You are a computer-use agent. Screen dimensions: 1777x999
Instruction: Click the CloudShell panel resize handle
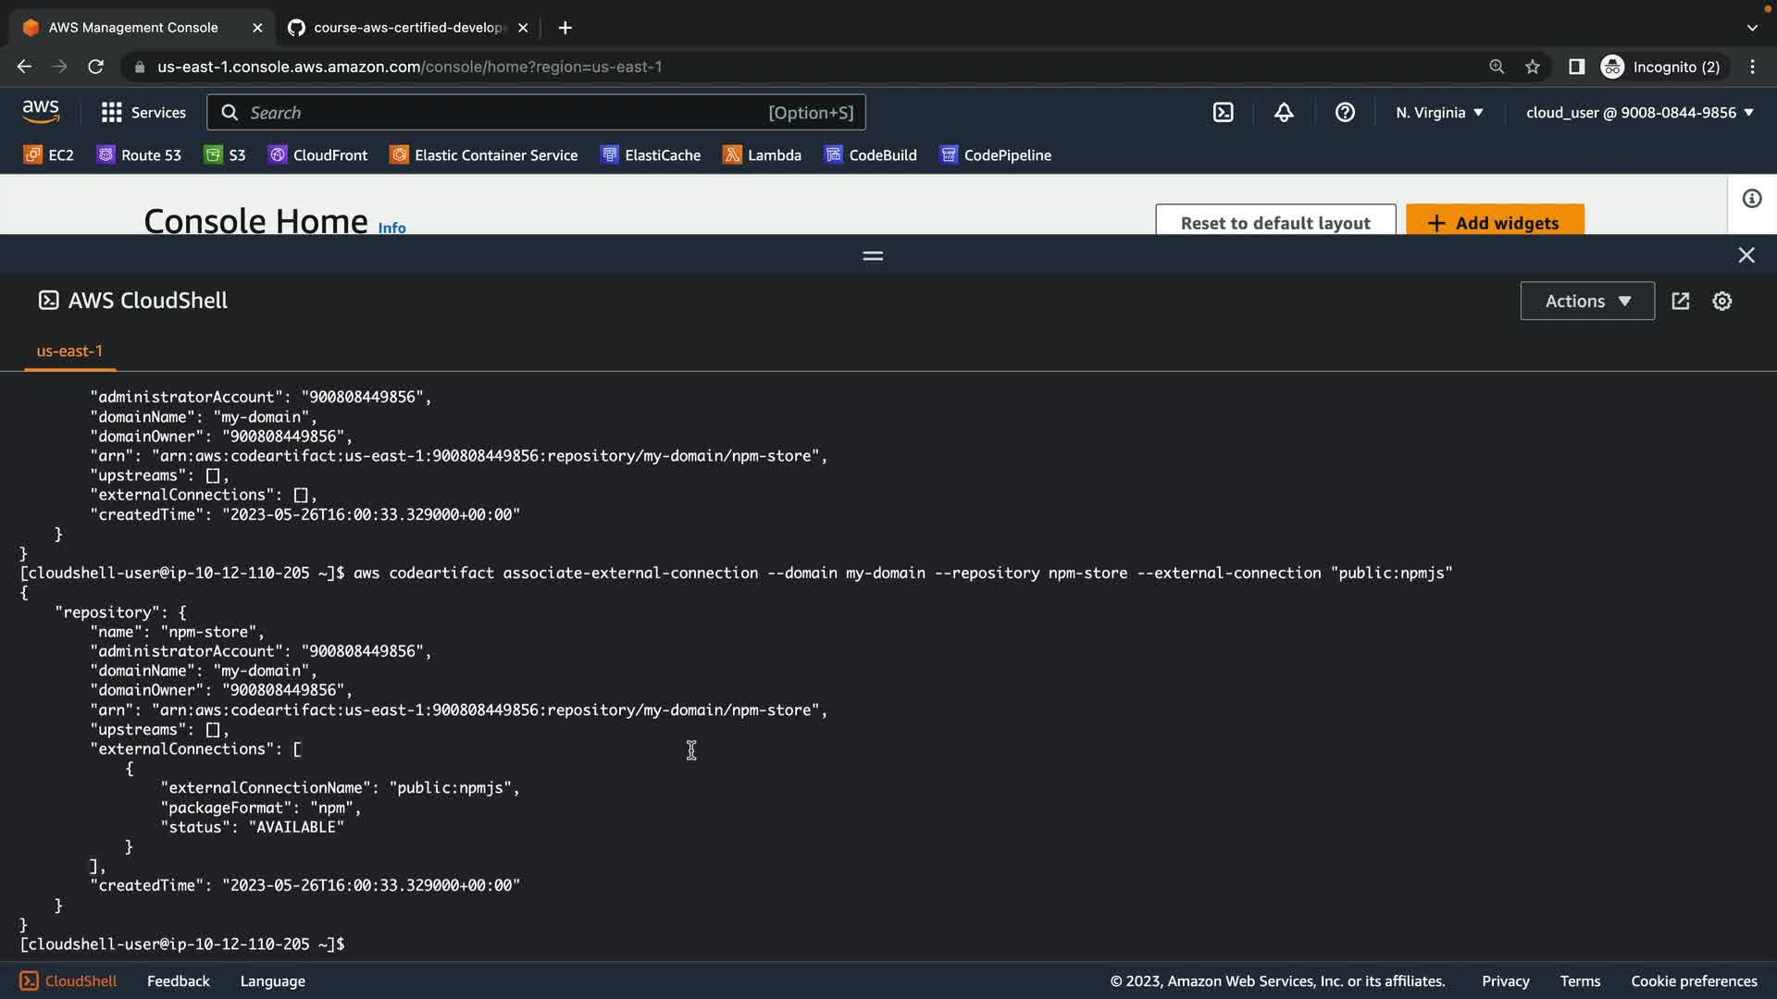(872, 255)
